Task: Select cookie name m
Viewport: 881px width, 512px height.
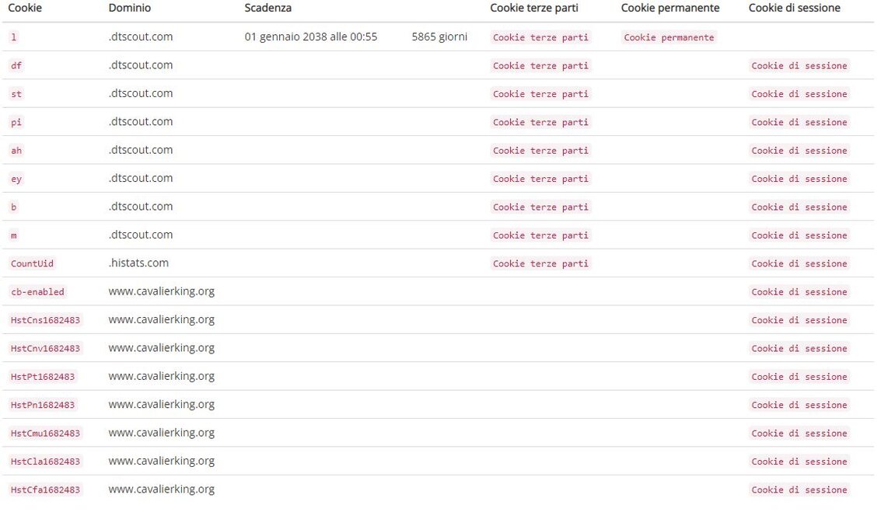Action: coord(14,235)
